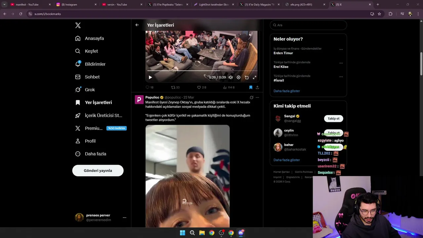This screenshot has width=423, height=238.
Task: Share the video post
Action: pyautogui.click(x=257, y=87)
